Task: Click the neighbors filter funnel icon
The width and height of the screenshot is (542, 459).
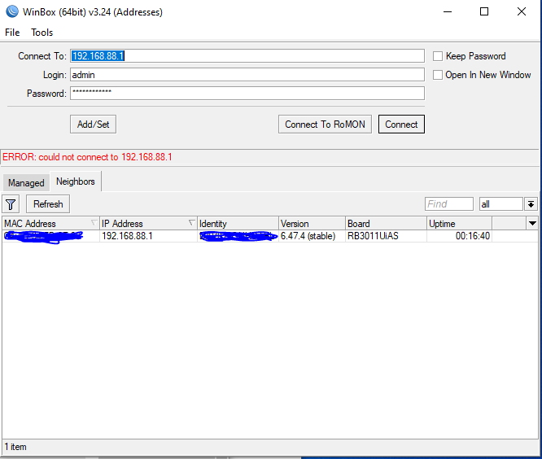Action: tap(11, 204)
